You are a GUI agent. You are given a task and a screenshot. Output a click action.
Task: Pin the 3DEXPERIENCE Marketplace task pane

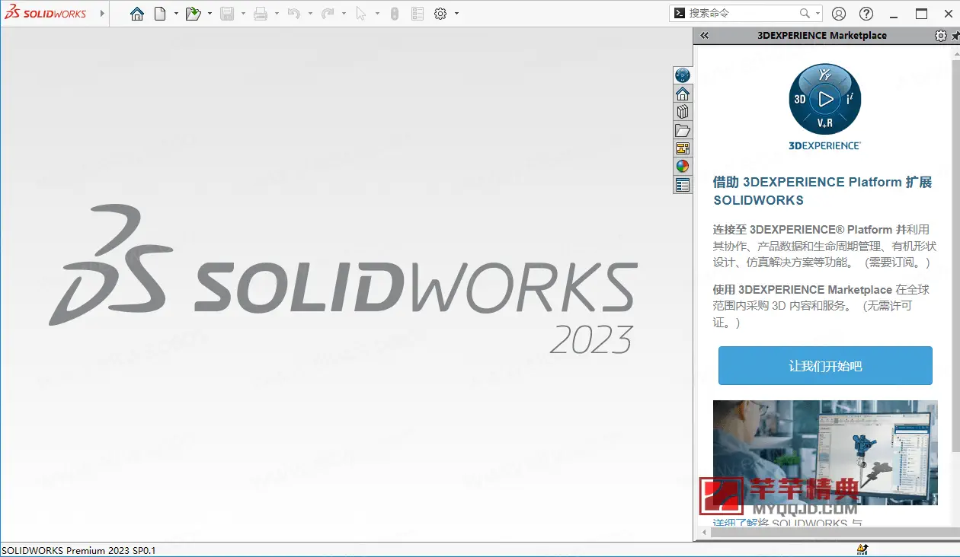tap(955, 36)
